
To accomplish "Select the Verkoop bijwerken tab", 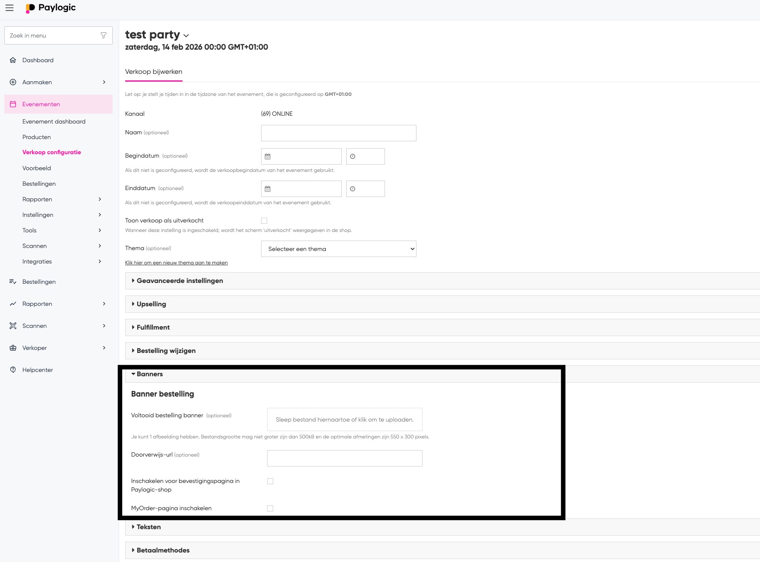I will (x=154, y=72).
